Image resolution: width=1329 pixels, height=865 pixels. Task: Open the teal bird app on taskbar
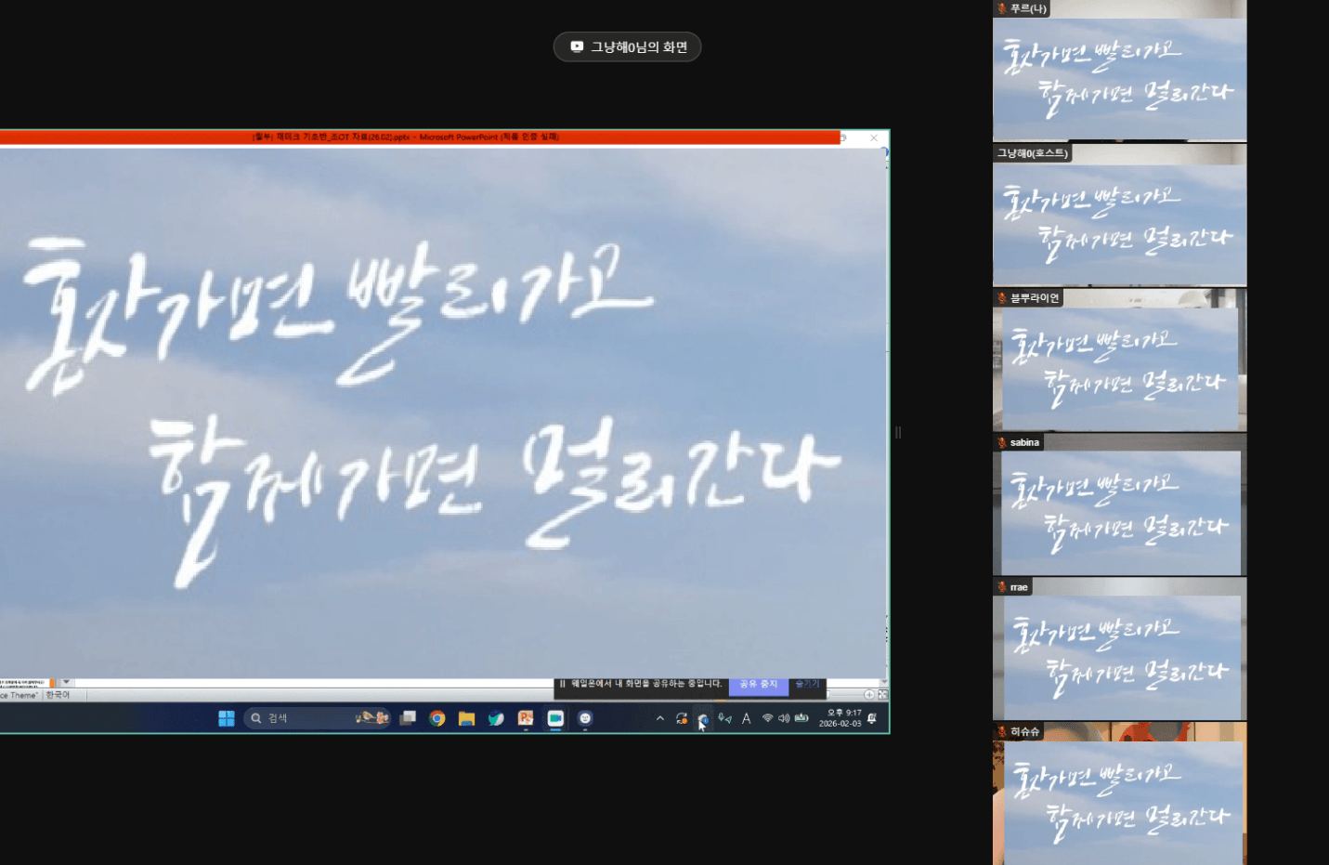[x=496, y=718]
